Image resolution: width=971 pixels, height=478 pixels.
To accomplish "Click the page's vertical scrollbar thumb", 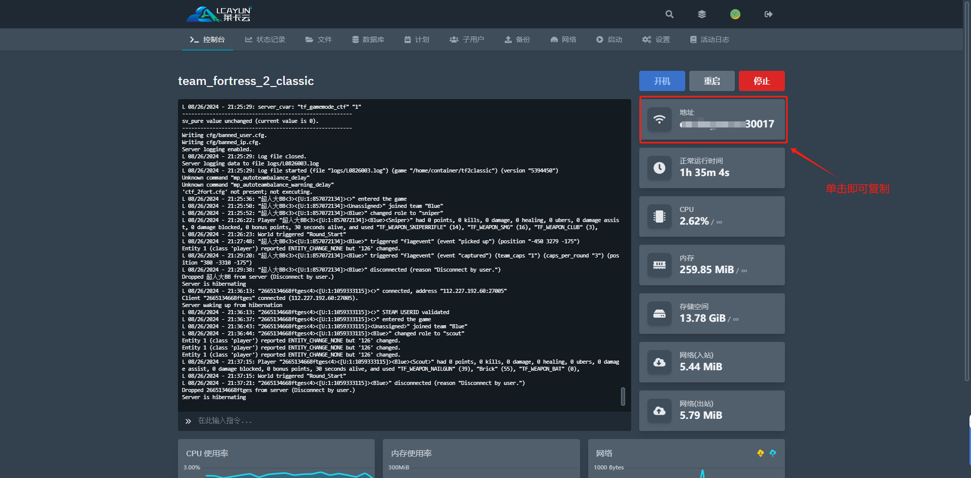I will tap(967, 191).
